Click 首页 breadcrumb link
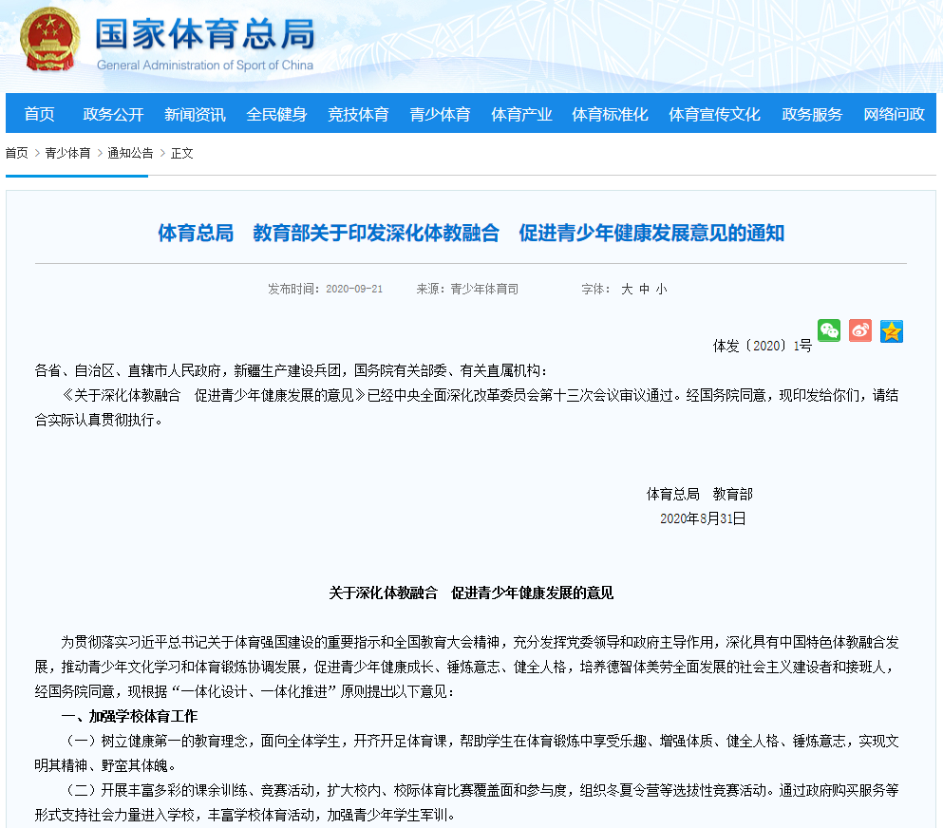 [x=16, y=153]
